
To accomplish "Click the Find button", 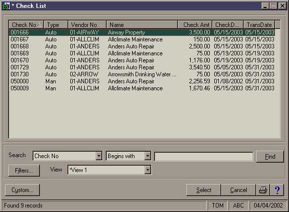I will (270, 157).
